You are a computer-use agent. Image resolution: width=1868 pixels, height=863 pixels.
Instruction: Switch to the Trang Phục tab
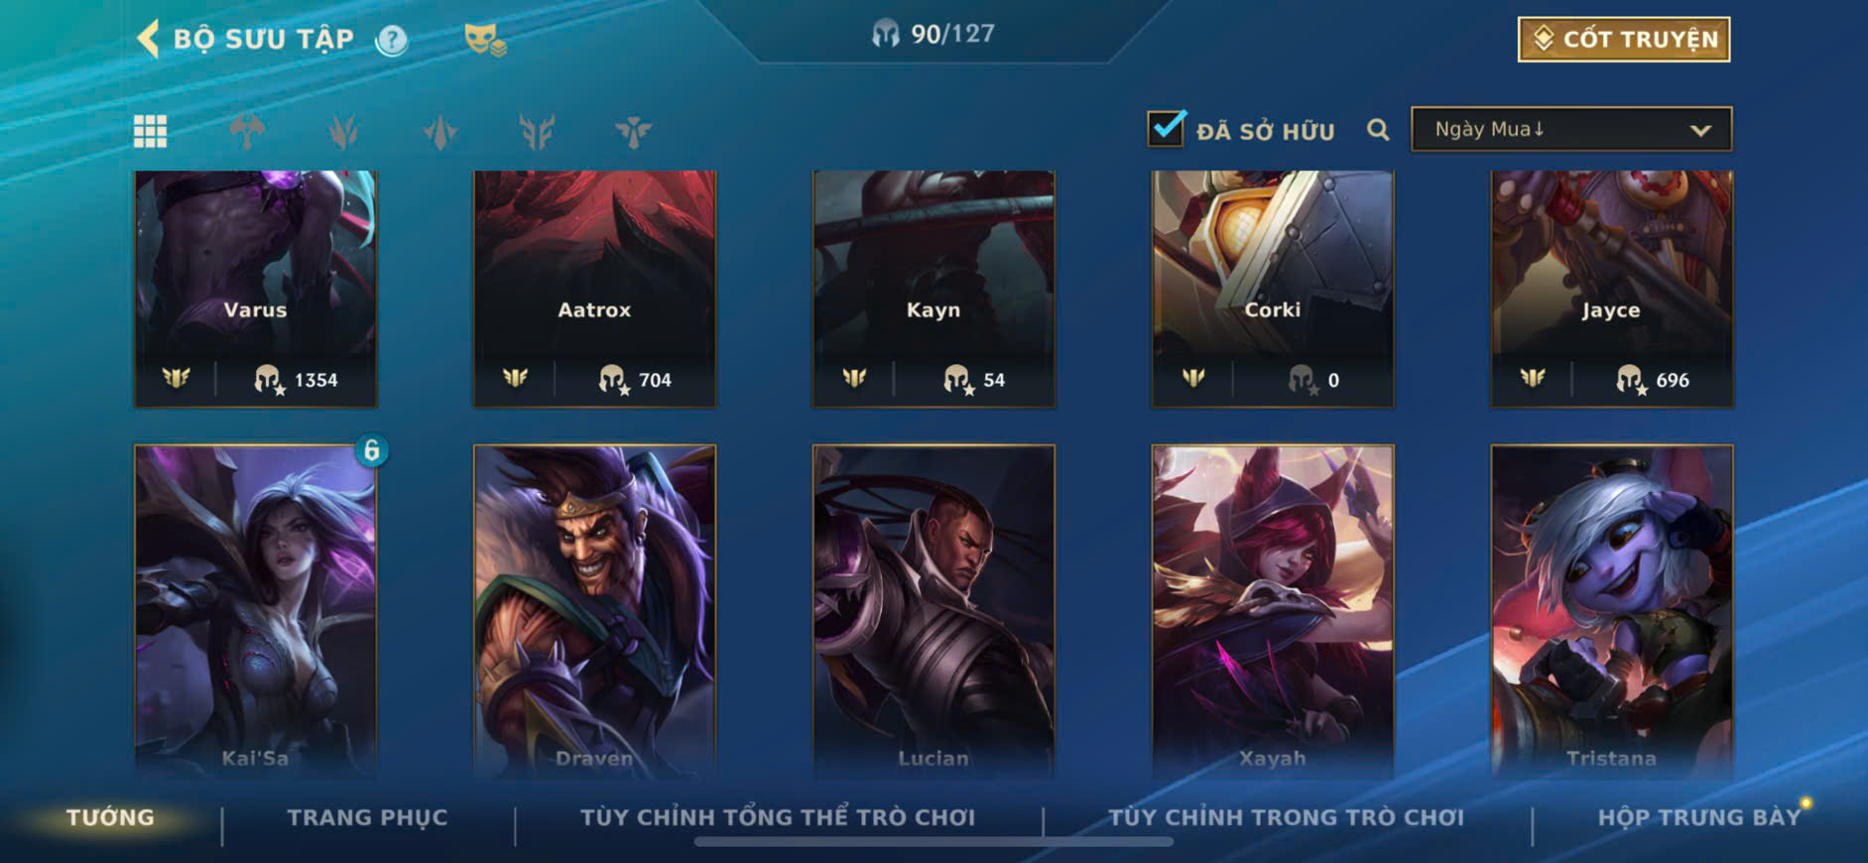coord(367,817)
